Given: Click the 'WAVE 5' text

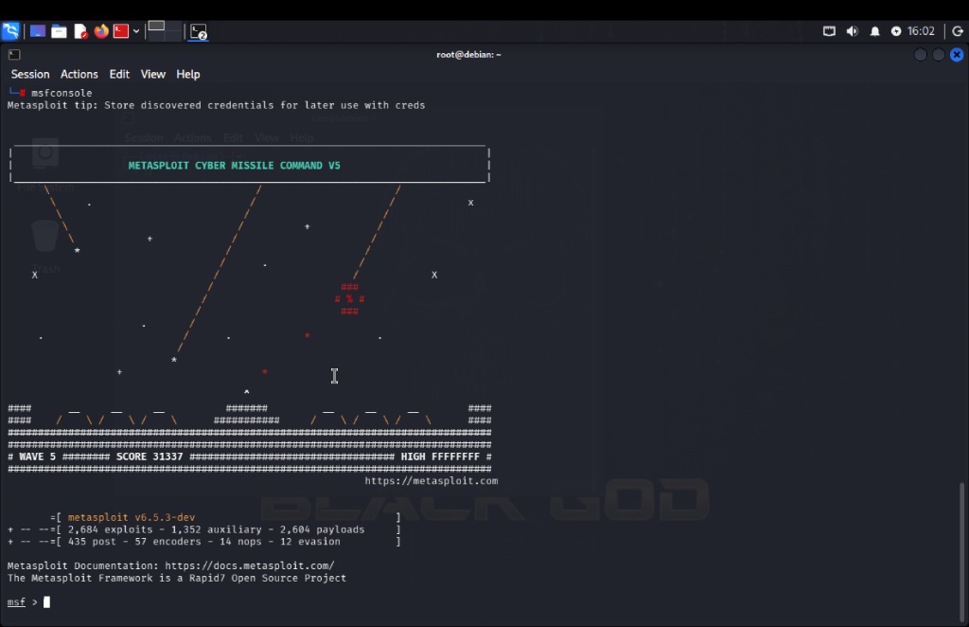Looking at the screenshot, I should tap(37, 457).
